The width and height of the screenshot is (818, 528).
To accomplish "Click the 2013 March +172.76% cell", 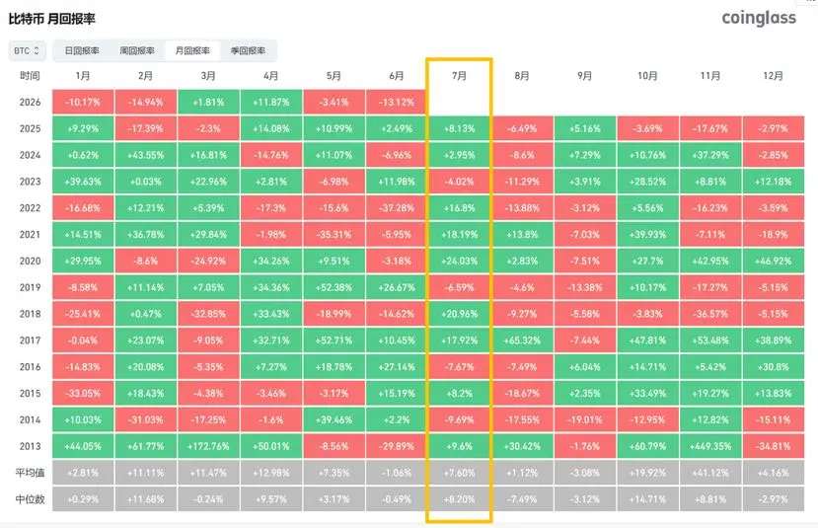I will coord(208,447).
